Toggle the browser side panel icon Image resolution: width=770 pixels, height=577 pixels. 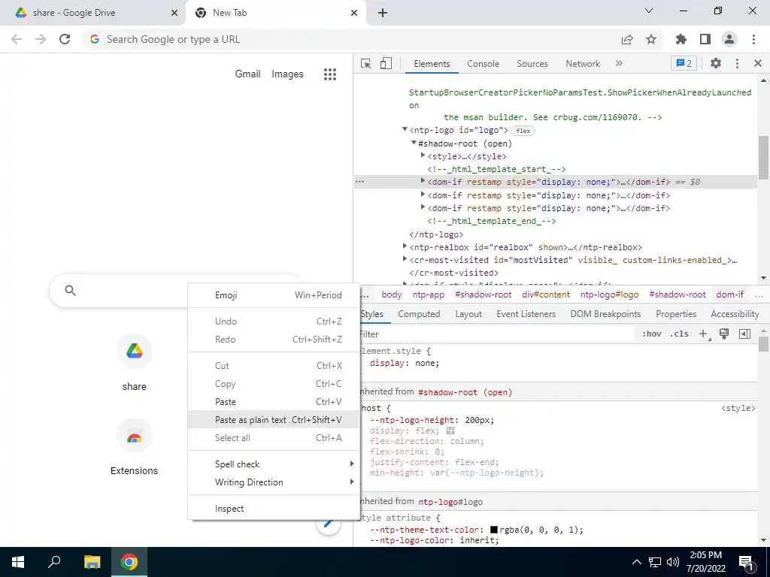[705, 39]
